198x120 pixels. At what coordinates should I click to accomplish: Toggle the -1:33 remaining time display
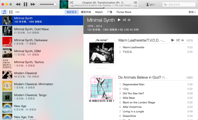[134, 6]
